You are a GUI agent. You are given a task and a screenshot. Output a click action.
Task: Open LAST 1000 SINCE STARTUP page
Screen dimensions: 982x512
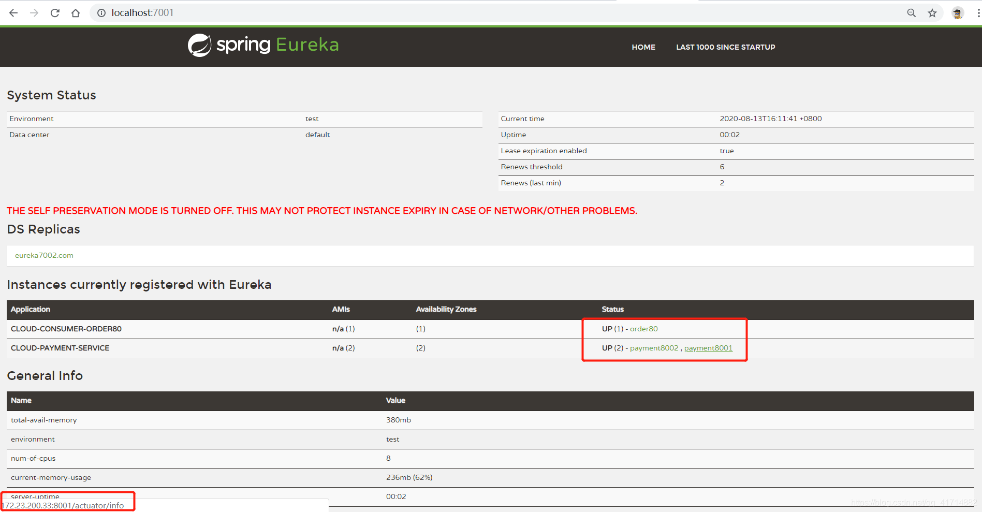coord(725,47)
